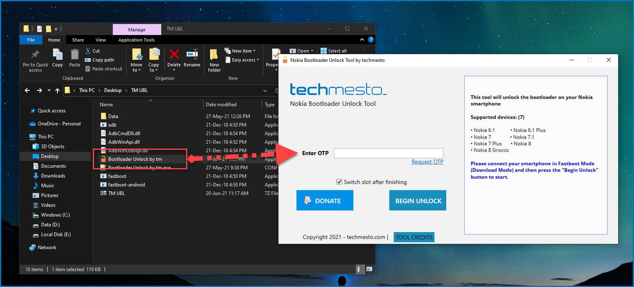This screenshot has height=287, width=634.
Task: Select the TM UBL 7z archive
Action: 116,193
